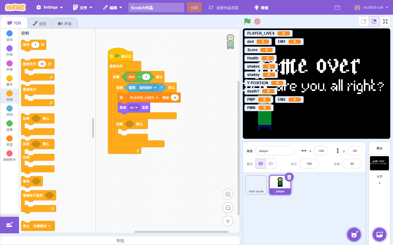
Task: Reset workspace zoom with equals icon
Action: [x=228, y=221]
